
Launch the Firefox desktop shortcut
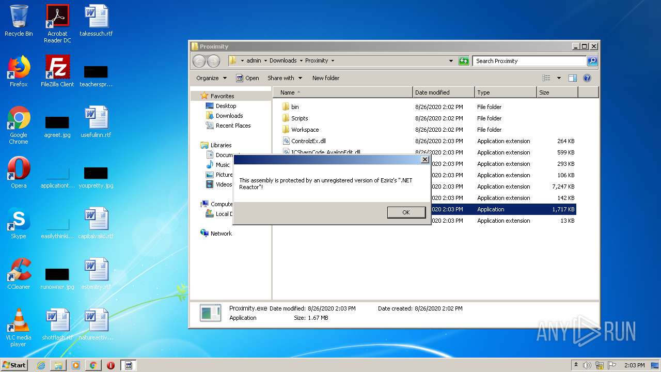click(x=19, y=71)
